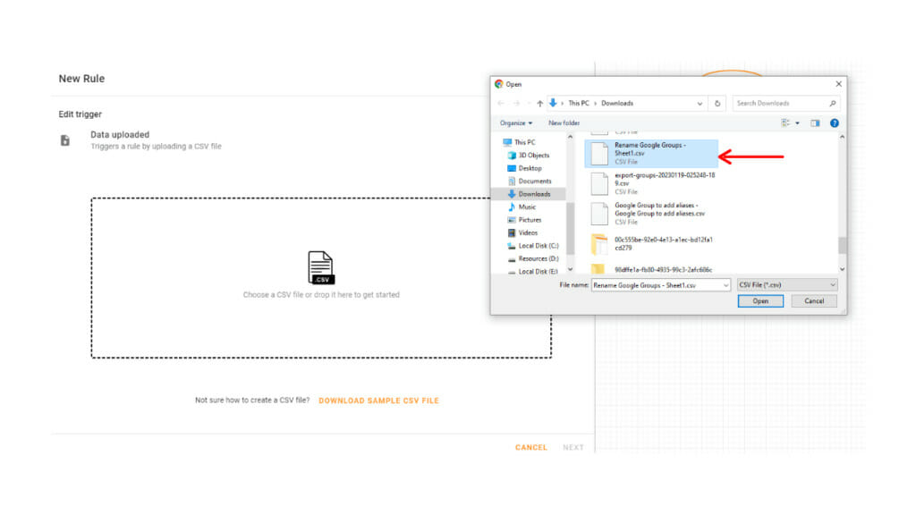Open the file name combo dropdown arrow
Viewport: 916px width, 515px height.
(x=727, y=285)
